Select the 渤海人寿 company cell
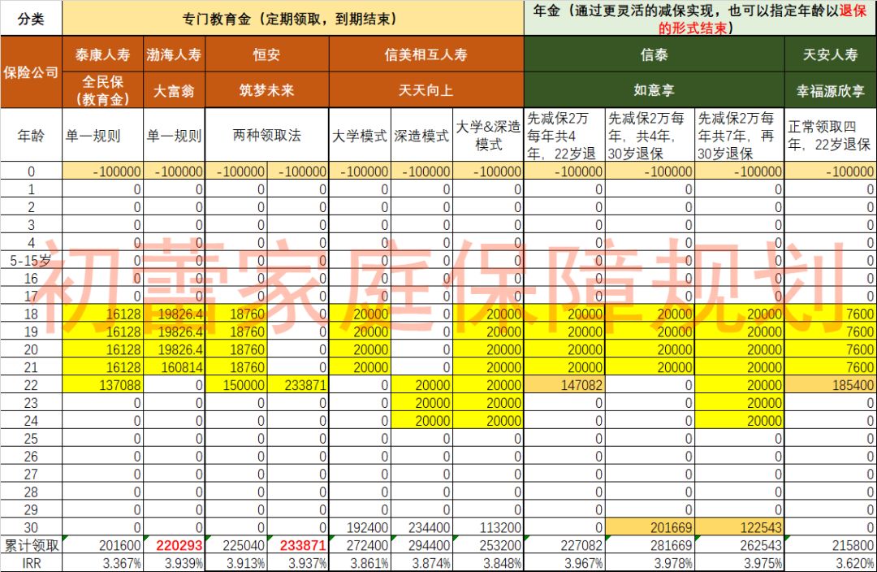Image resolution: width=877 pixels, height=572 pixels. [x=174, y=54]
